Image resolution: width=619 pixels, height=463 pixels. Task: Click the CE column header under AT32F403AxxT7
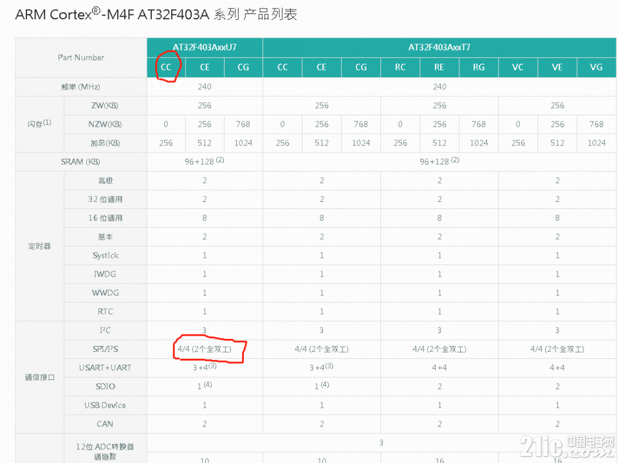321,68
